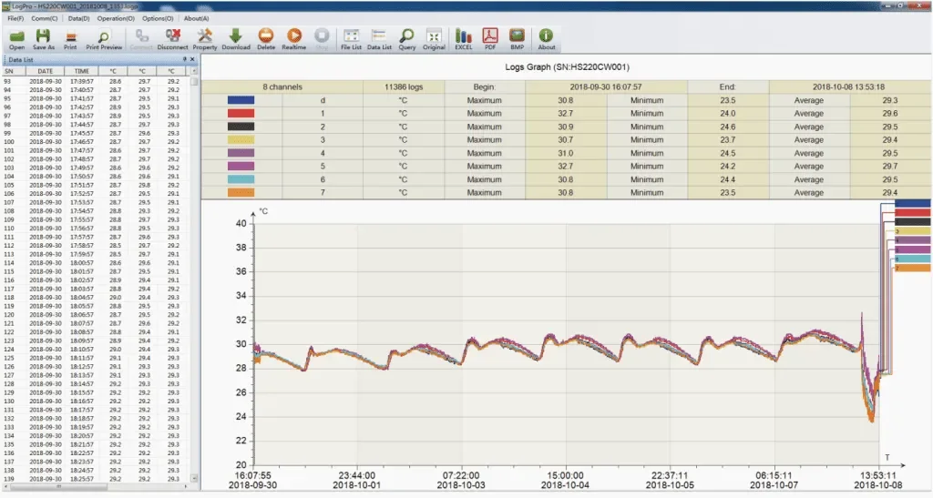
Task: Click the Delete toolbar icon
Action: coord(265,36)
